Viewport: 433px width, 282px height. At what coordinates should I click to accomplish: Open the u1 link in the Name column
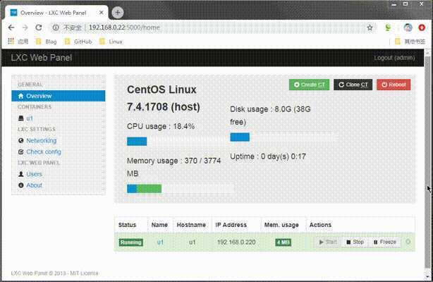pos(160,243)
